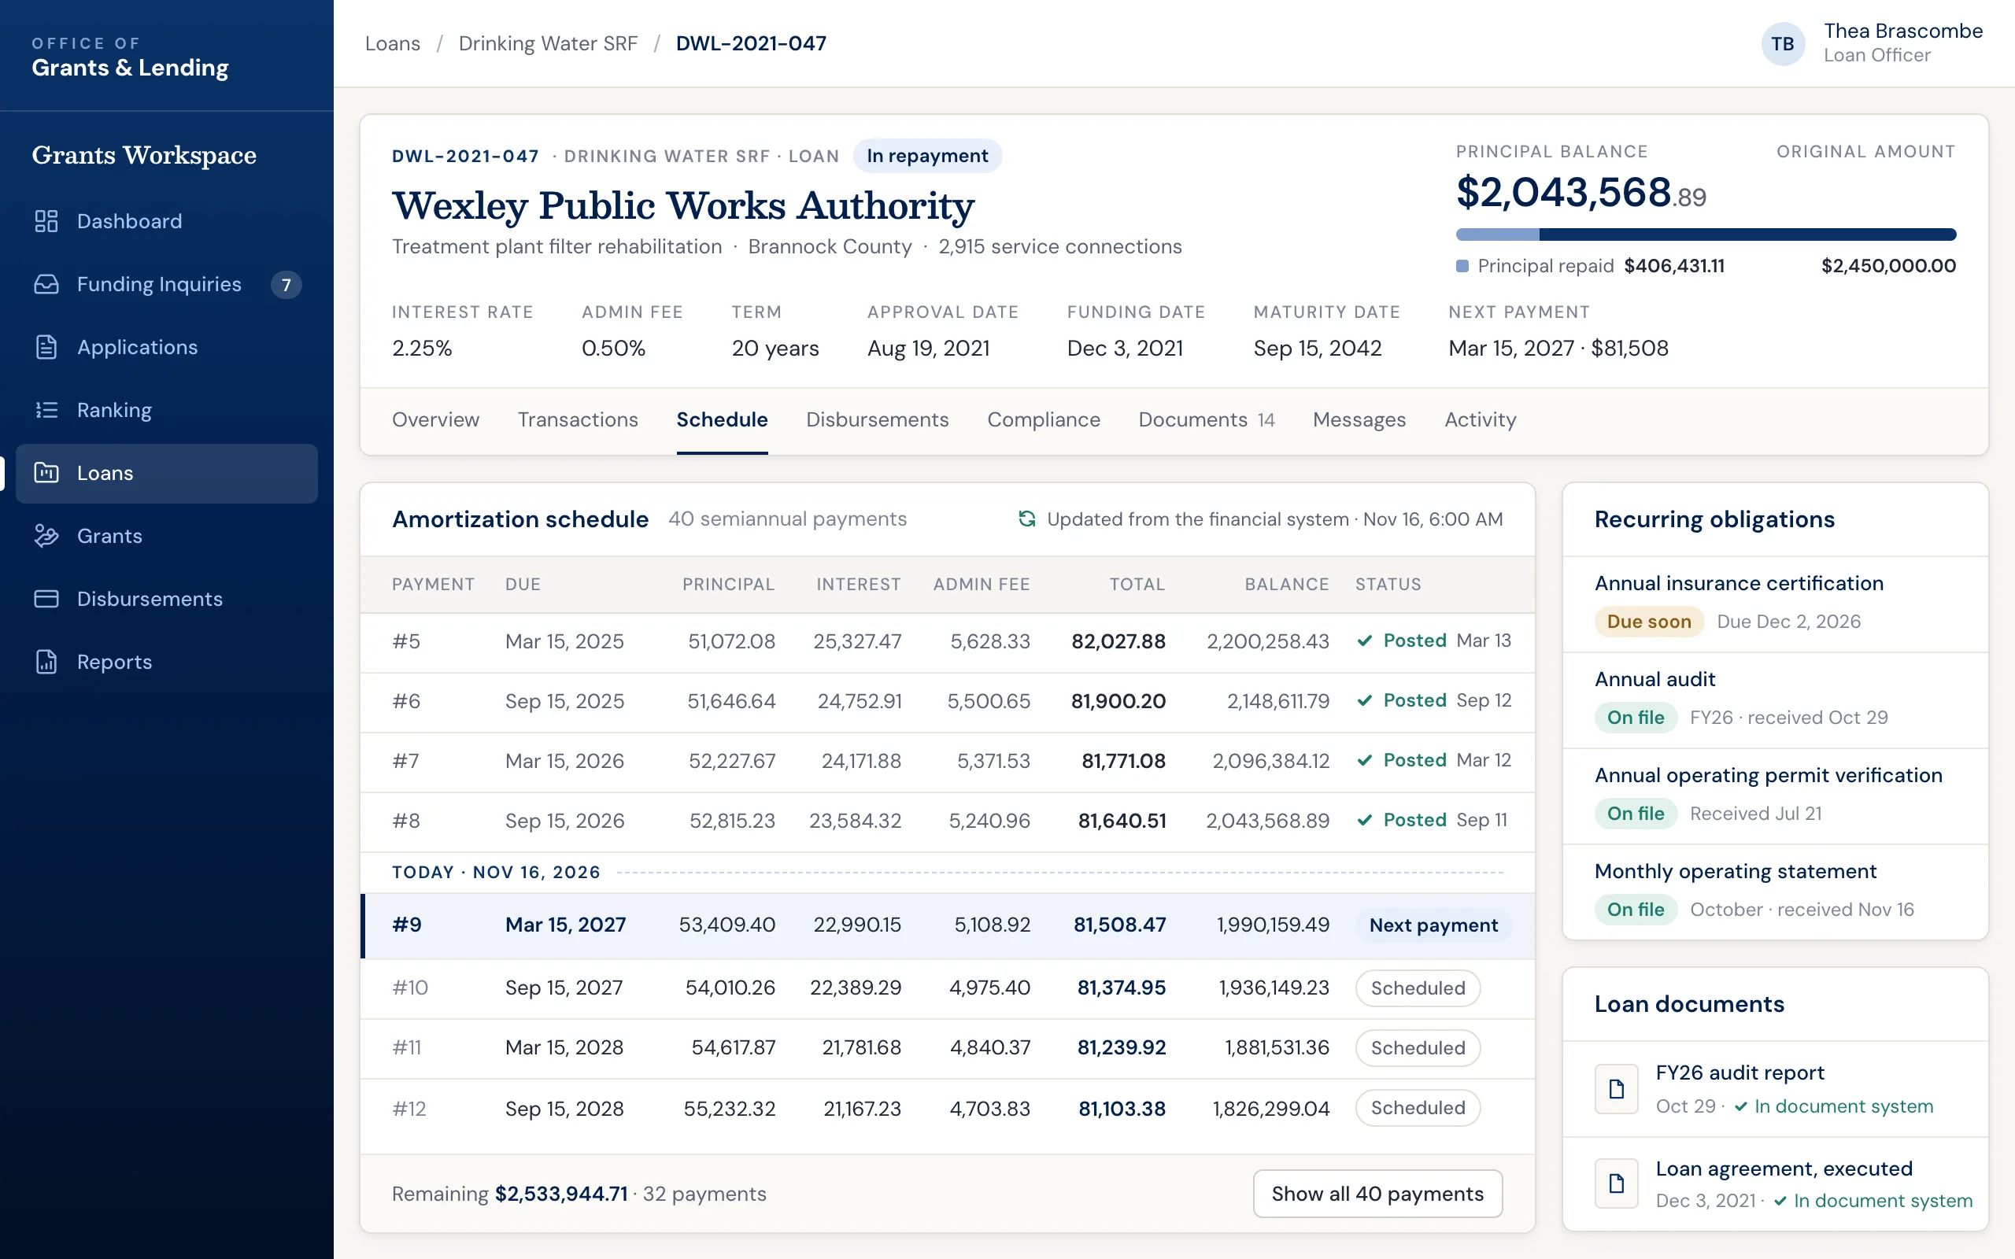The image size is (2015, 1259).
Task: Click the TB user avatar
Action: pos(1783,43)
